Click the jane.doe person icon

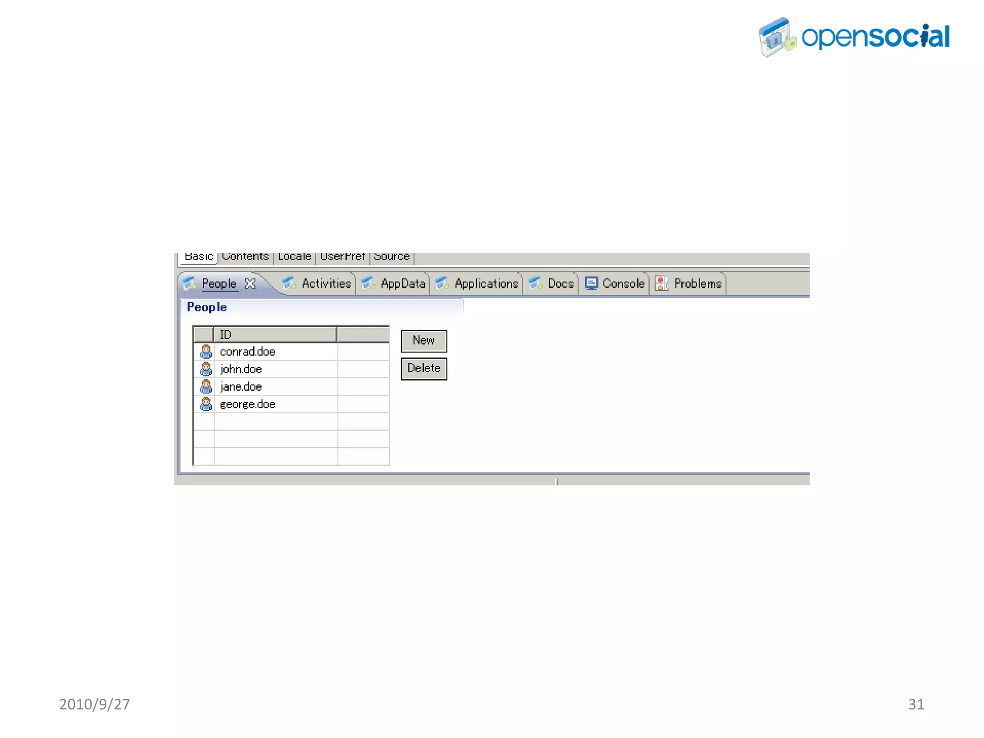(x=206, y=386)
